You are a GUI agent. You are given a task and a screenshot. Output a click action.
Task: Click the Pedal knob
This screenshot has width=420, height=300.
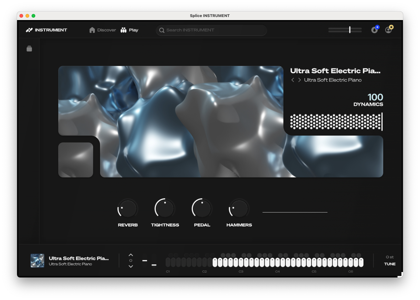[202, 209]
